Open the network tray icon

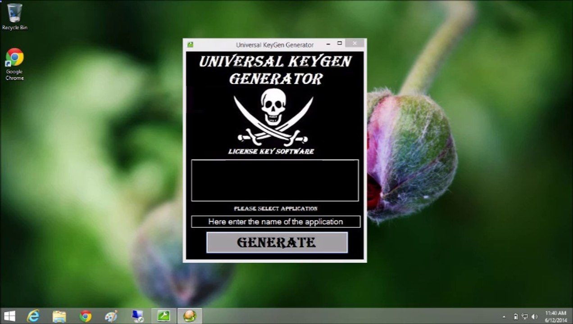coord(525,316)
